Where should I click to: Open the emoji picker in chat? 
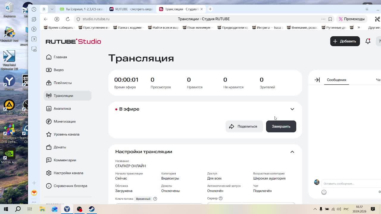[324, 192]
